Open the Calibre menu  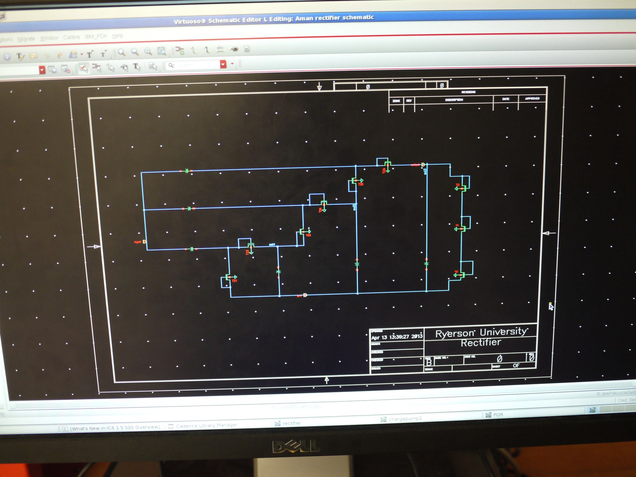point(71,37)
